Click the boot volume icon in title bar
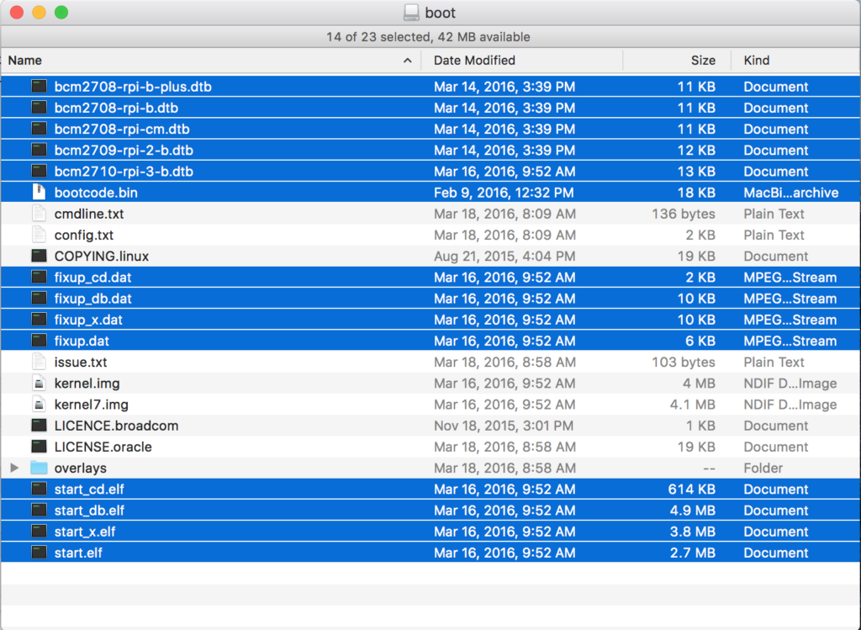Viewport: 861px width, 630px height. 411,13
